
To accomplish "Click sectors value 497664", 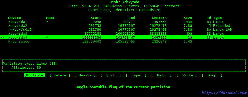I will (160, 22).
